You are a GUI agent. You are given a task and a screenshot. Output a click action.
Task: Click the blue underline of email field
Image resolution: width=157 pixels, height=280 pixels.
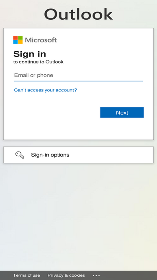pyautogui.click(x=78, y=81)
